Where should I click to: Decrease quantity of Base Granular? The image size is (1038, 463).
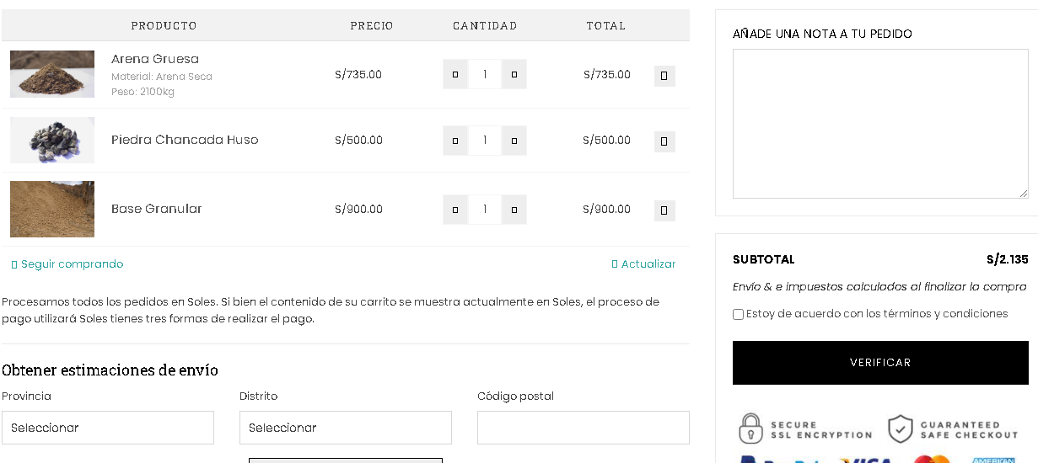[455, 210]
